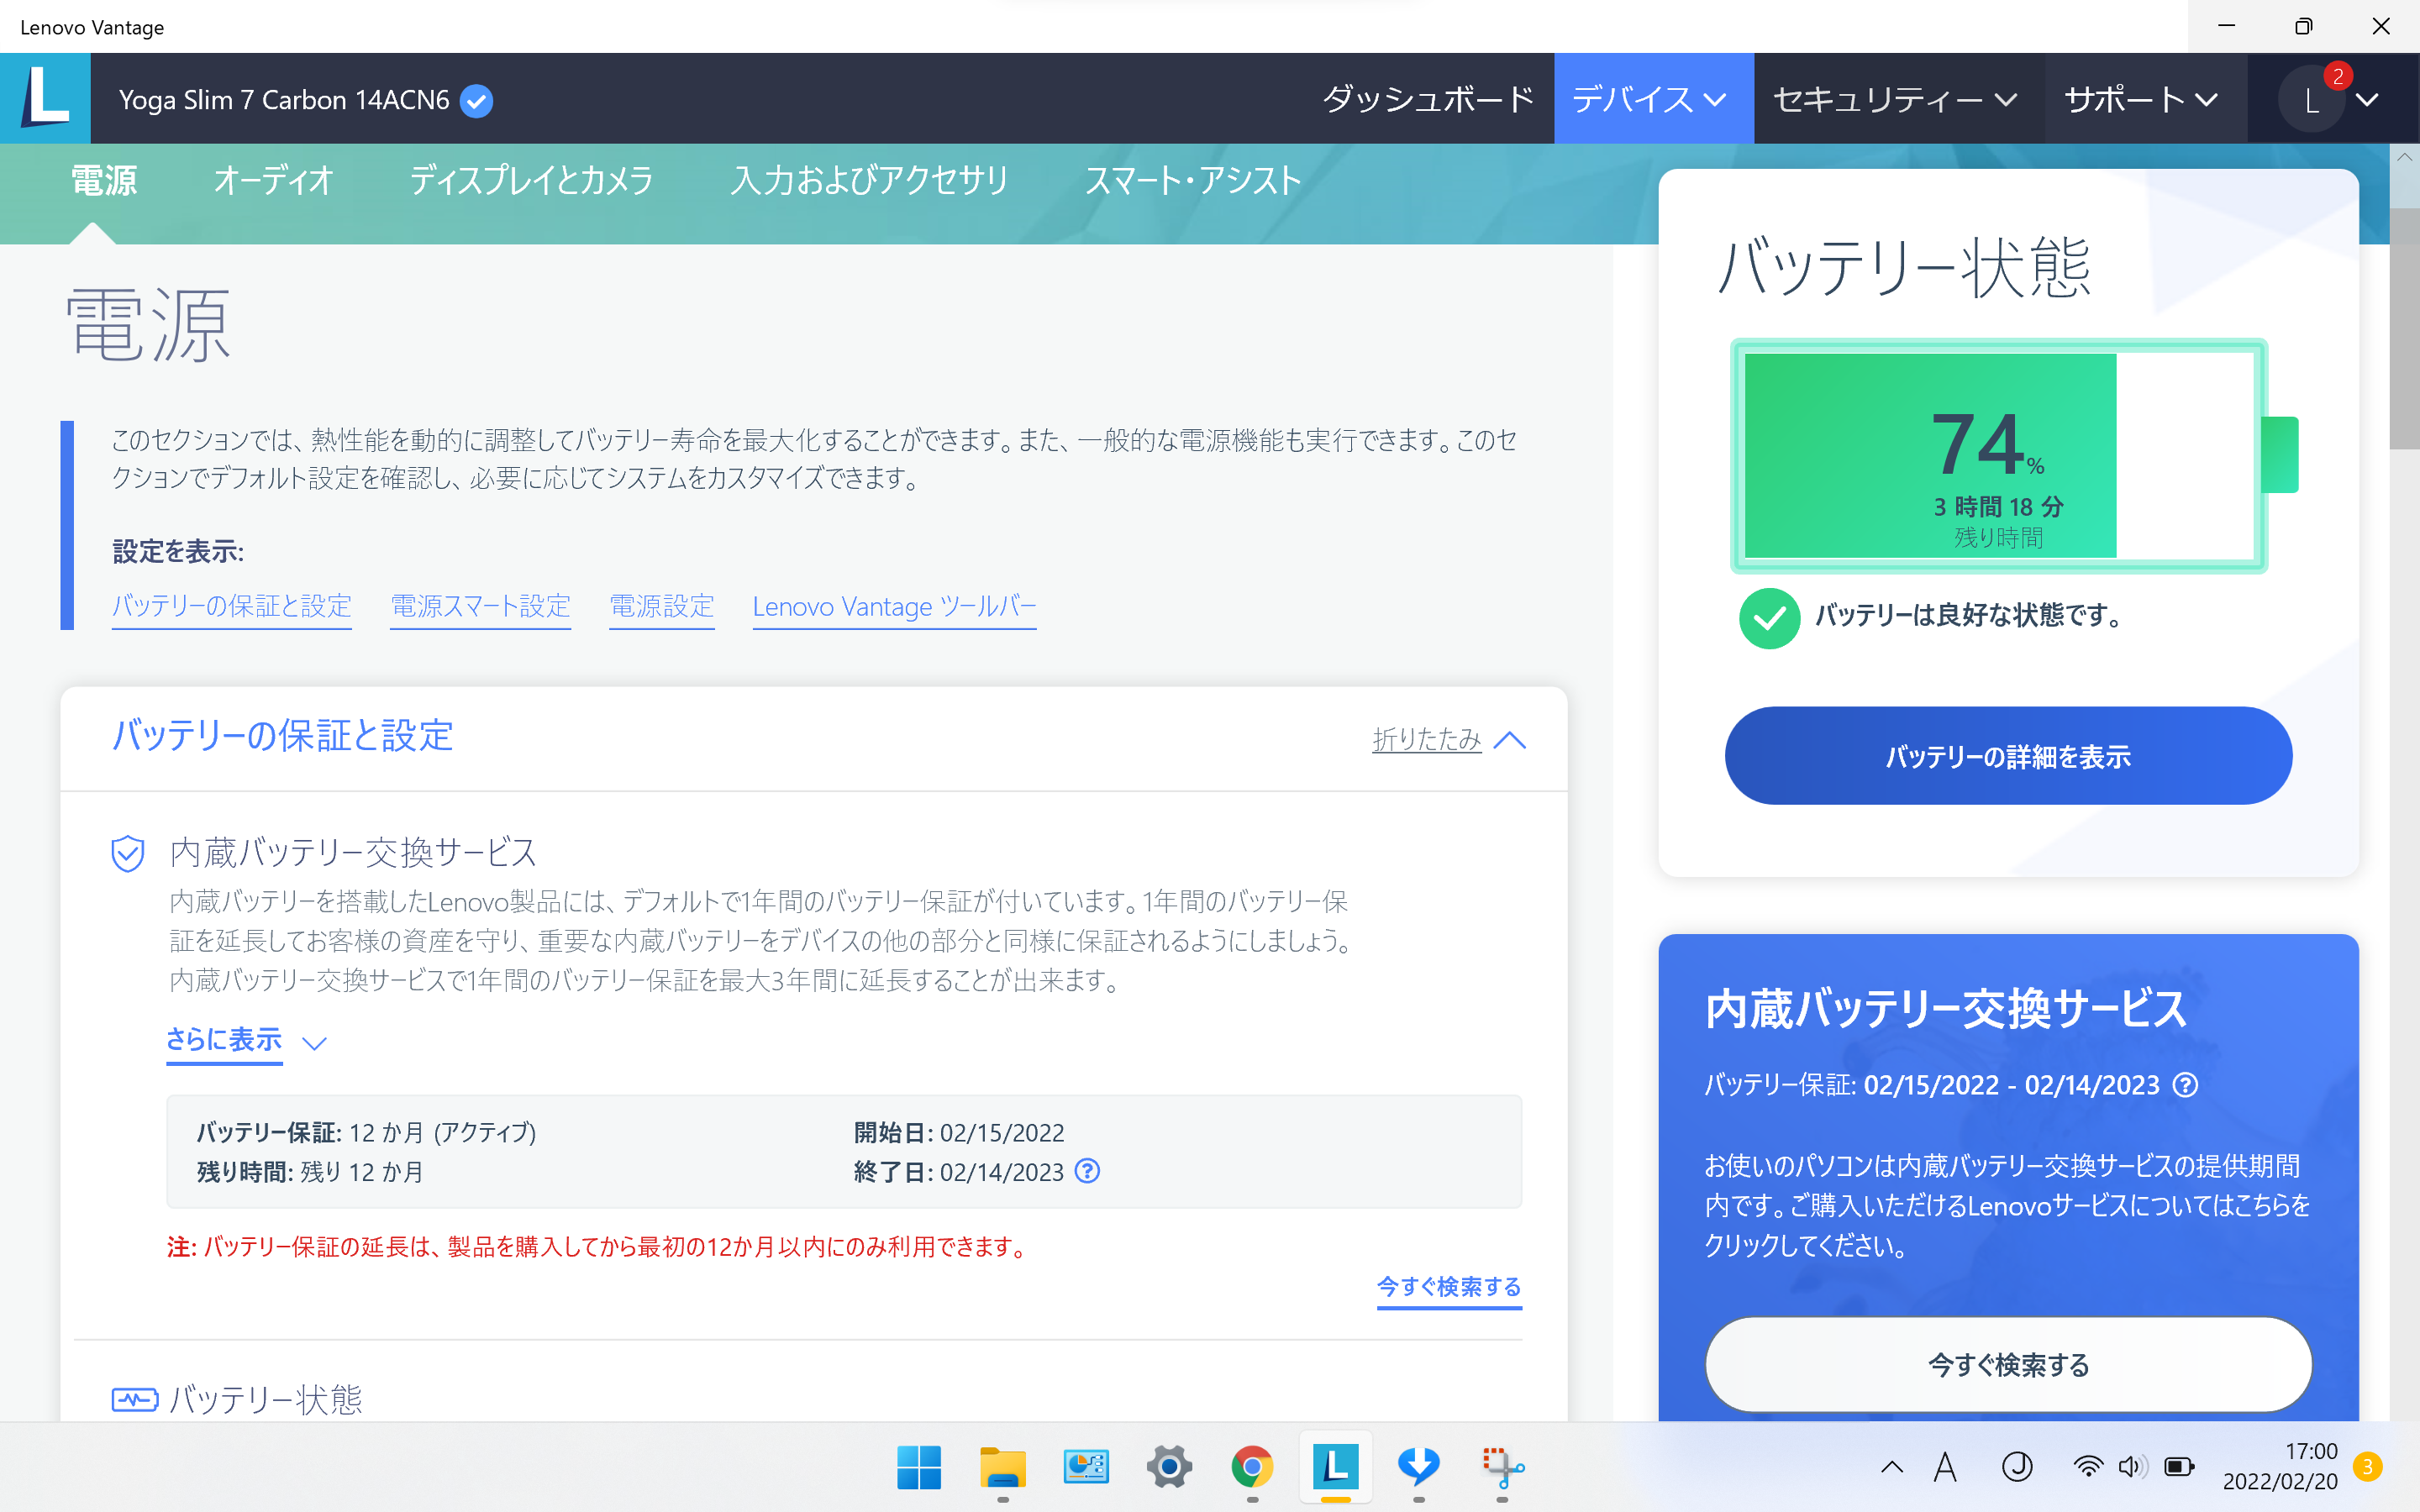
Task: Click the verified checkmark badge next to Yoga Slim 7
Action: pyautogui.click(x=476, y=101)
